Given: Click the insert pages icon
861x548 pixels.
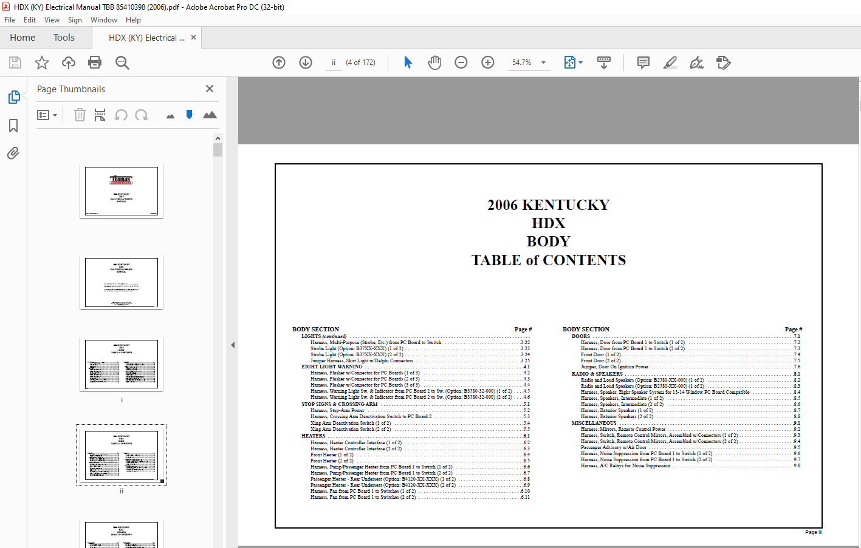Looking at the screenshot, I should pyautogui.click(x=100, y=115).
